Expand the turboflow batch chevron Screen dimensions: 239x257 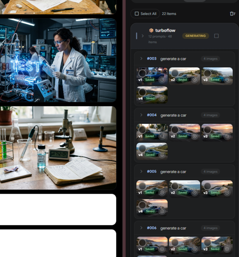tap(143, 36)
